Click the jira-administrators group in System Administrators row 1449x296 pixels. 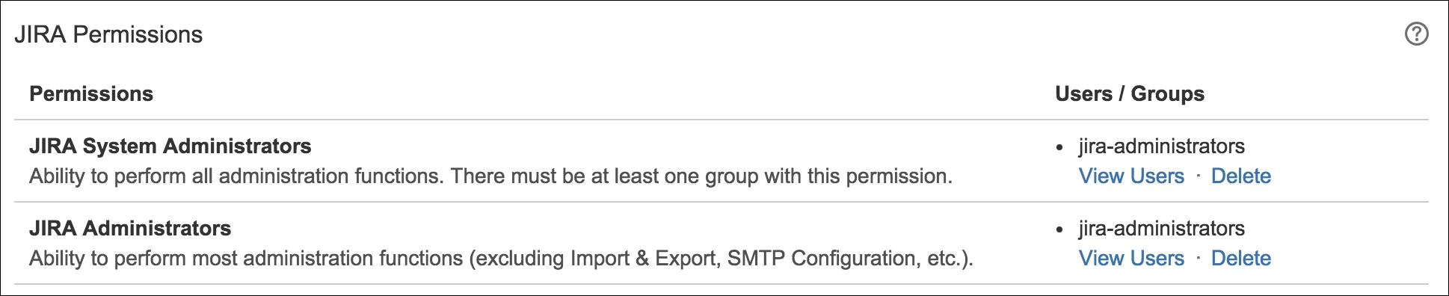click(x=1161, y=147)
